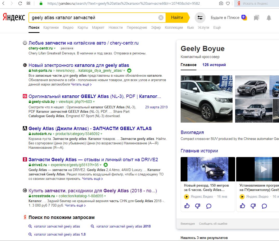Take a page snapshot with the camera icon
This screenshot has width=279, height=241.
221,3
